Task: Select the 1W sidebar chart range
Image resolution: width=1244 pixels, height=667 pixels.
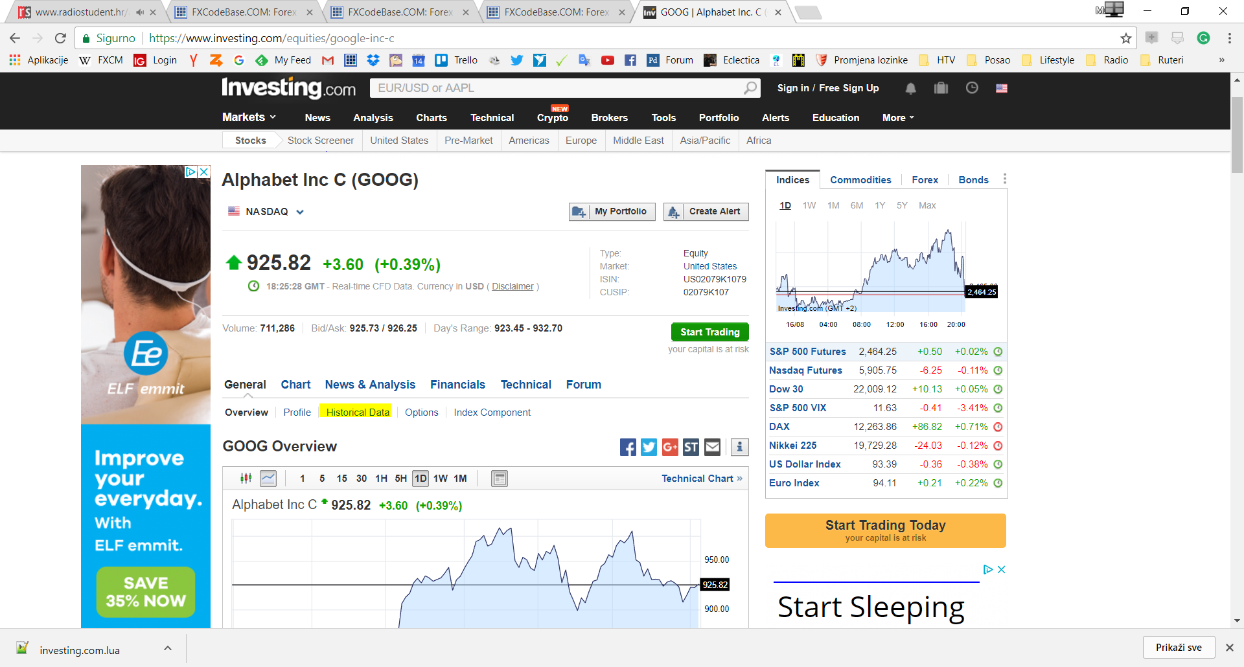Action: point(809,205)
